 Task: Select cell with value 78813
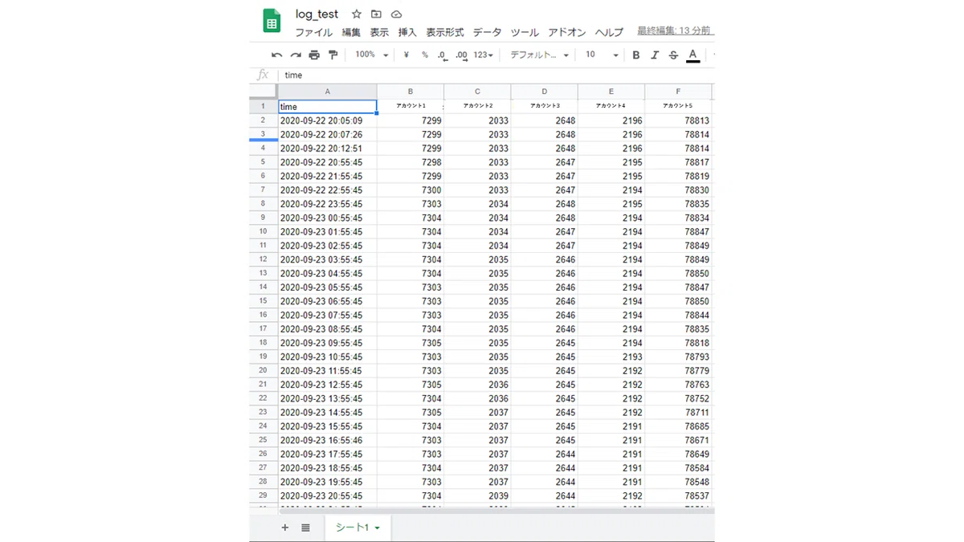[x=678, y=120]
